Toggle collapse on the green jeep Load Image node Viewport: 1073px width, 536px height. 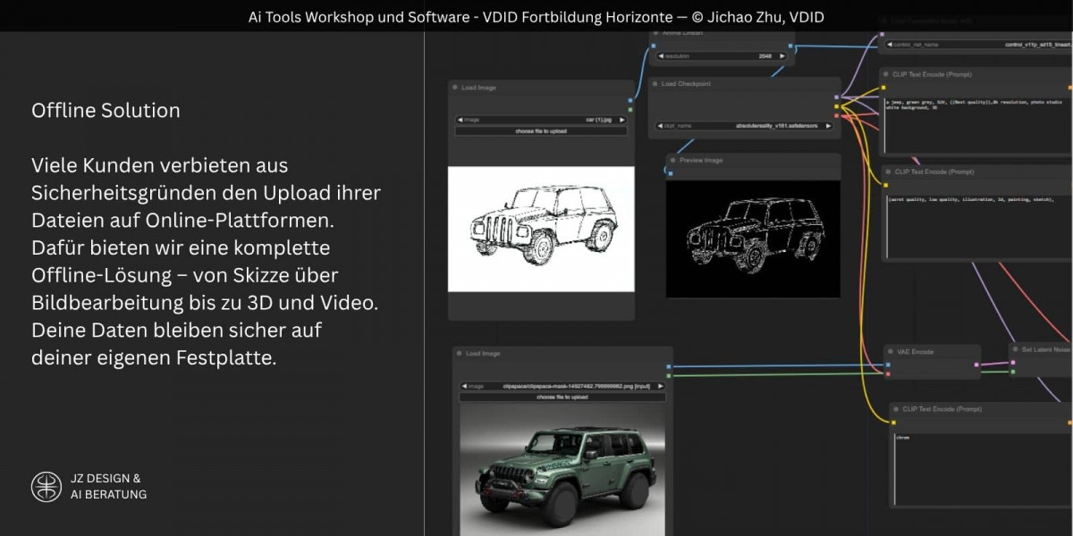click(x=460, y=354)
